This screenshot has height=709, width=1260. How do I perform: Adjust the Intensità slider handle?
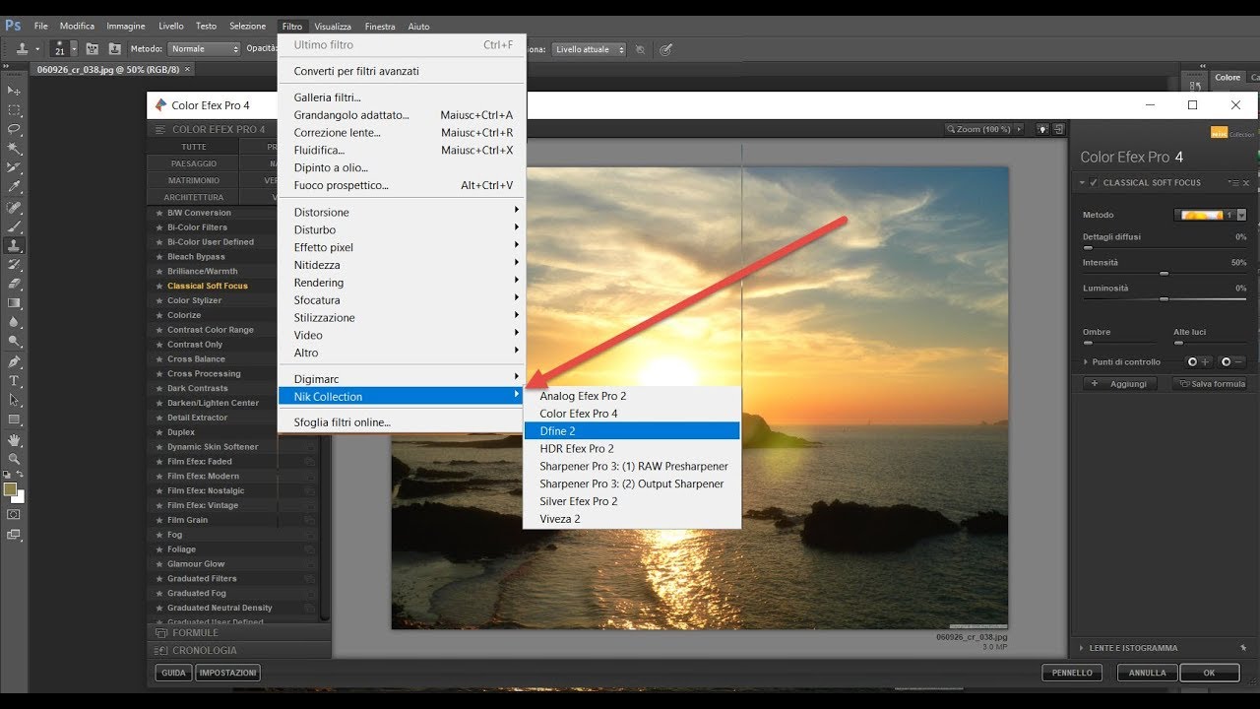pos(1165,274)
